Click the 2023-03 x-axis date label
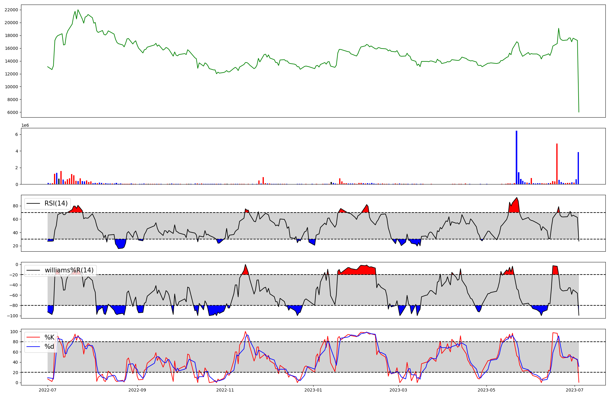The width and height of the screenshot is (610, 397). 398,390
